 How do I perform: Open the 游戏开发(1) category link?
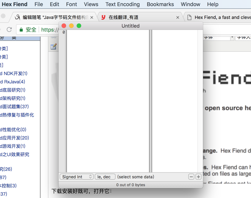point(13,146)
